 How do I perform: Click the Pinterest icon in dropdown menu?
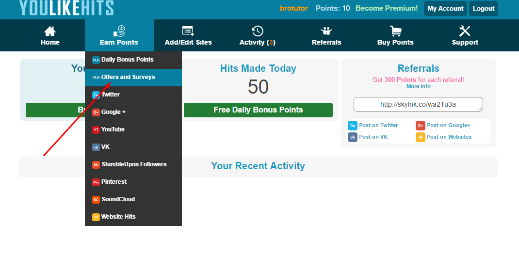(96, 182)
